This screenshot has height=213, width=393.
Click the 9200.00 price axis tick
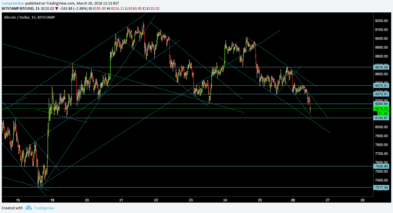coord(382,21)
